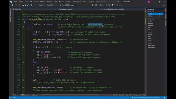
Task: Open timer.c in the tab list
Action: pyautogui.click(x=150, y=41)
